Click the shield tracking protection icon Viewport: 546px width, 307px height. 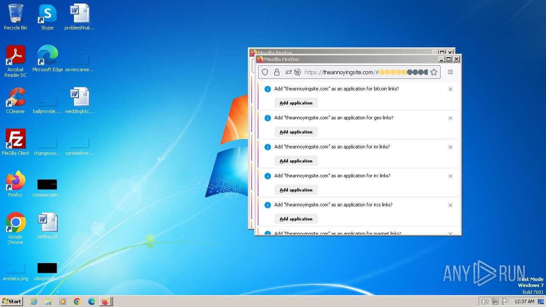click(265, 72)
